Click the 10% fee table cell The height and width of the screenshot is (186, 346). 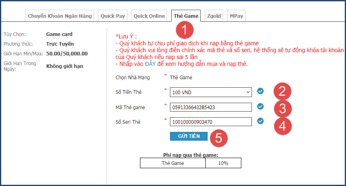224,163
